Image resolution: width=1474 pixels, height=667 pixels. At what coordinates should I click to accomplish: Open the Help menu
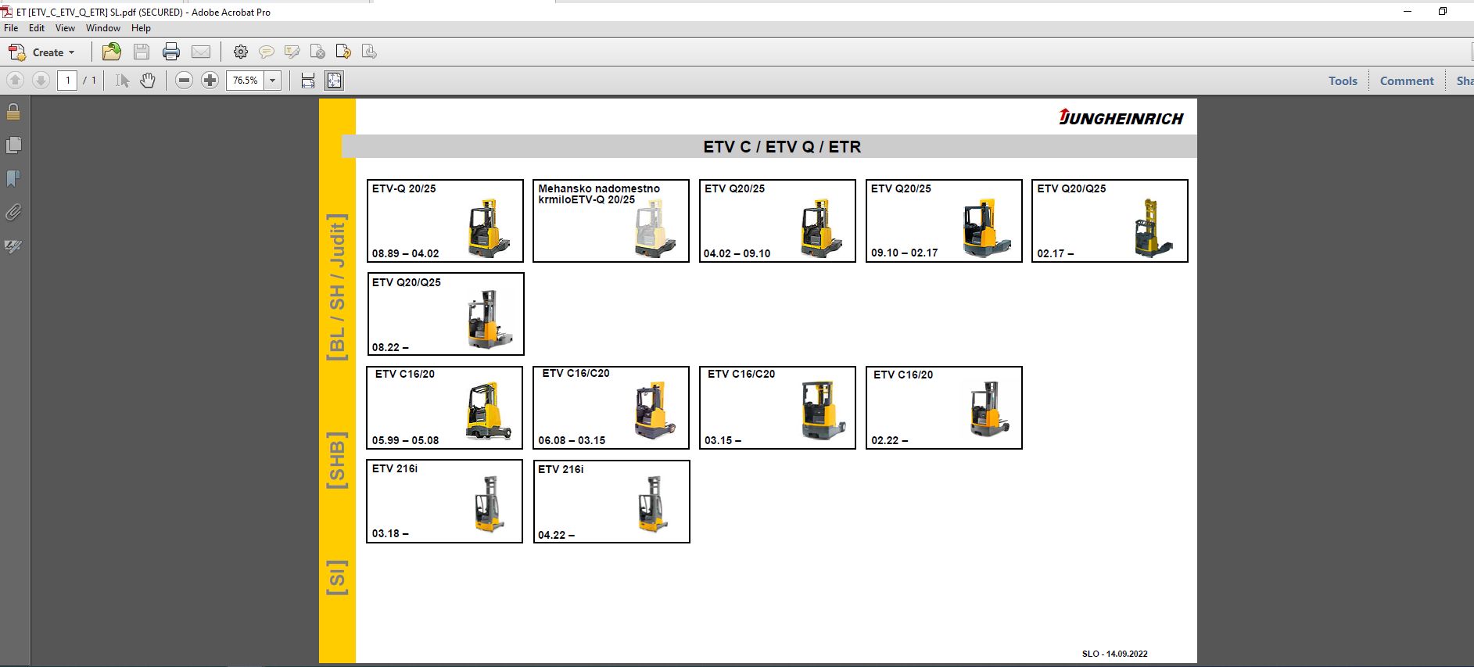pos(141,28)
